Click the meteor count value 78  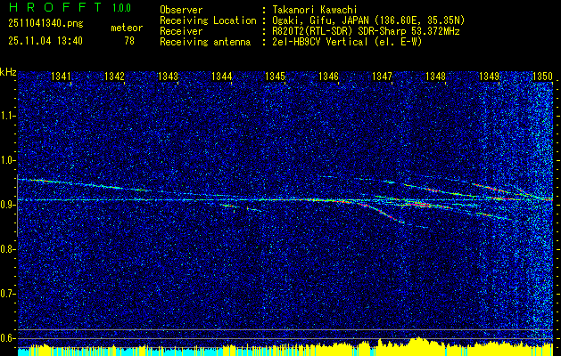click(129, 41)
